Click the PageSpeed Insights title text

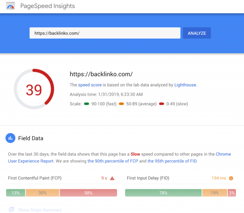(x=48, y=6)
